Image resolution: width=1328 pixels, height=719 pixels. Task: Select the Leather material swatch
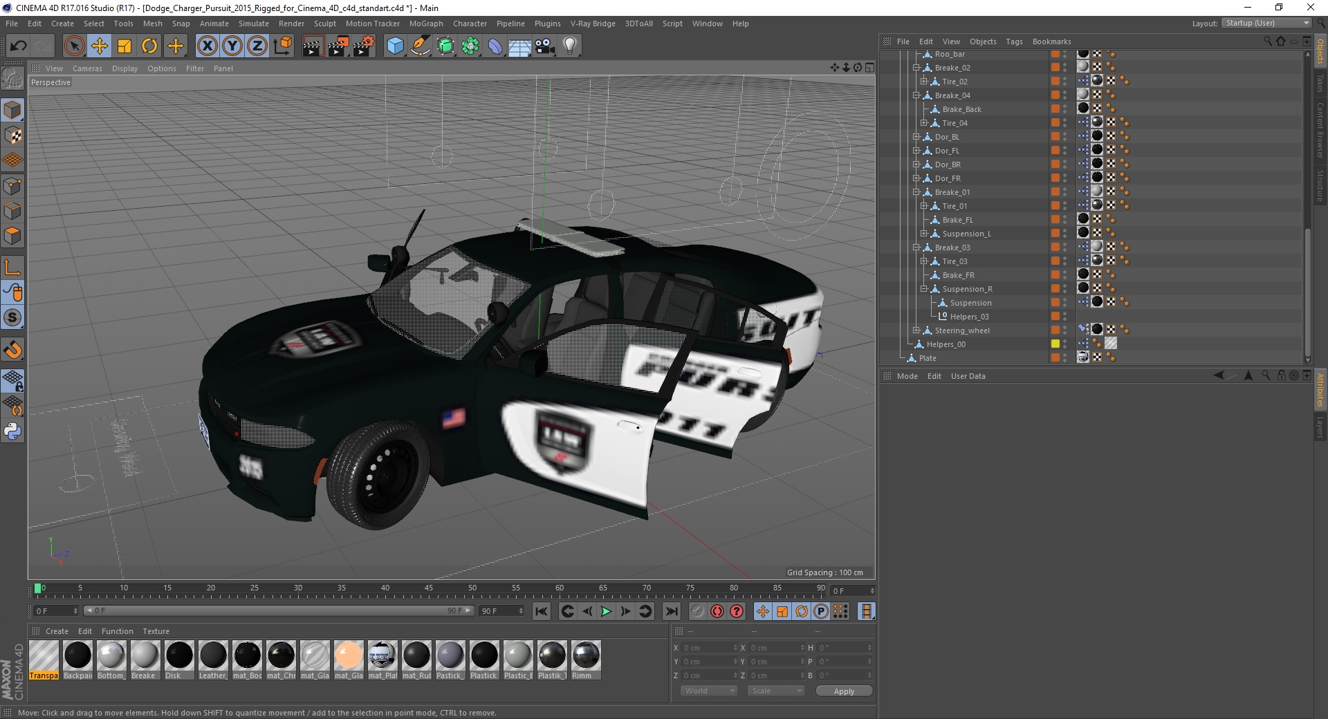[213, 660]
